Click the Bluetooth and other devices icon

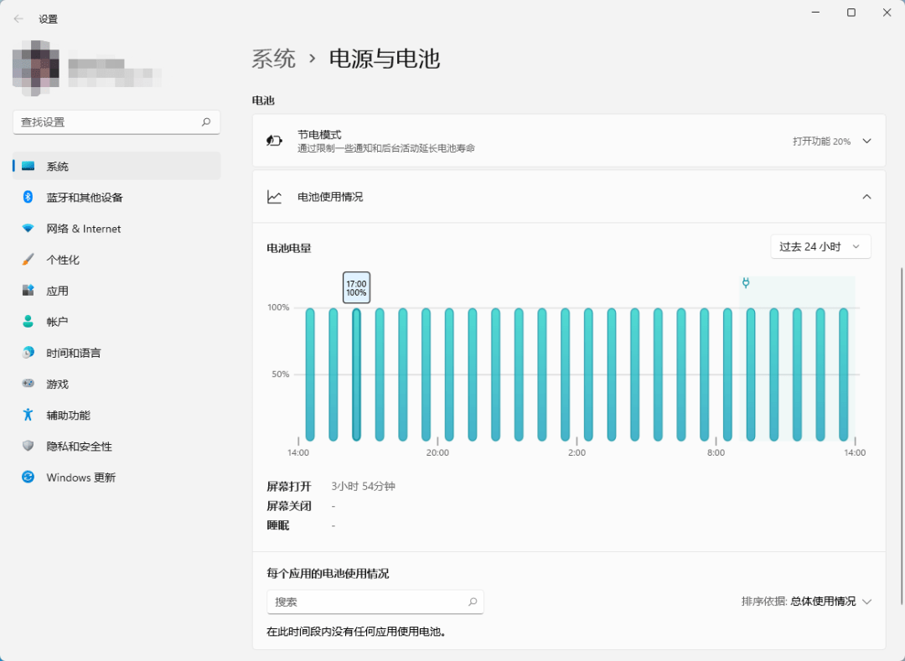pos(28,197)
